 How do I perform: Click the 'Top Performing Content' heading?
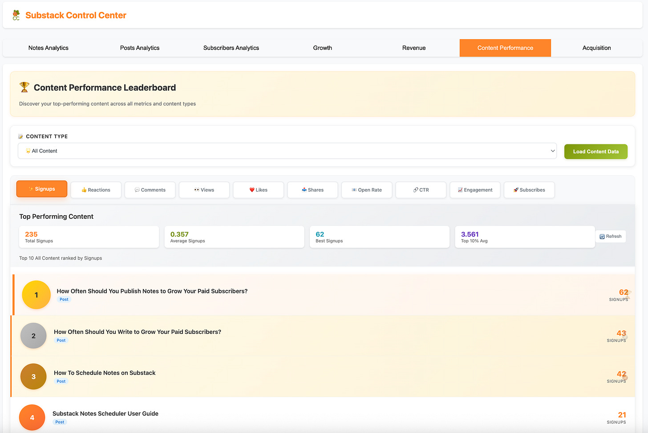pyautogui.click(x=56, y=216)
